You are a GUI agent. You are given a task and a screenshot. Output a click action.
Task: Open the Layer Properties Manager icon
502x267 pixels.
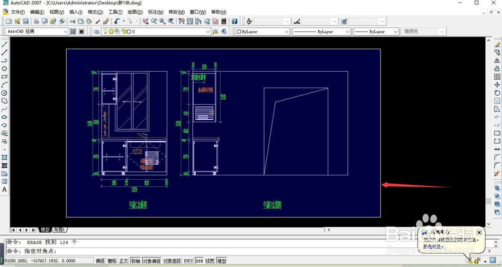click(x=97, y=31)
